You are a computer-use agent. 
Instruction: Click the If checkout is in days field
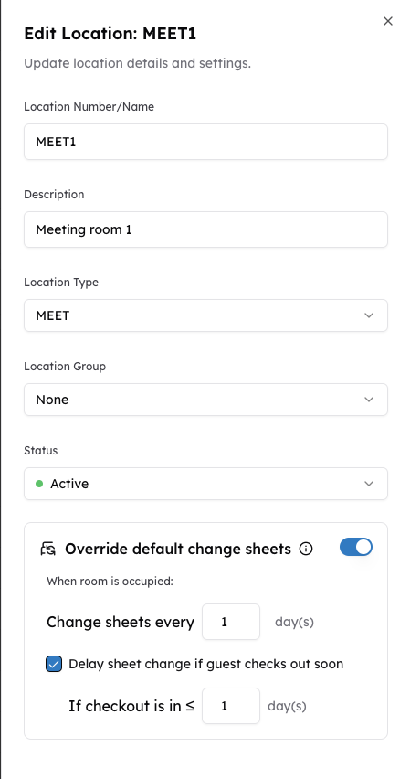(x=231, y=706)
